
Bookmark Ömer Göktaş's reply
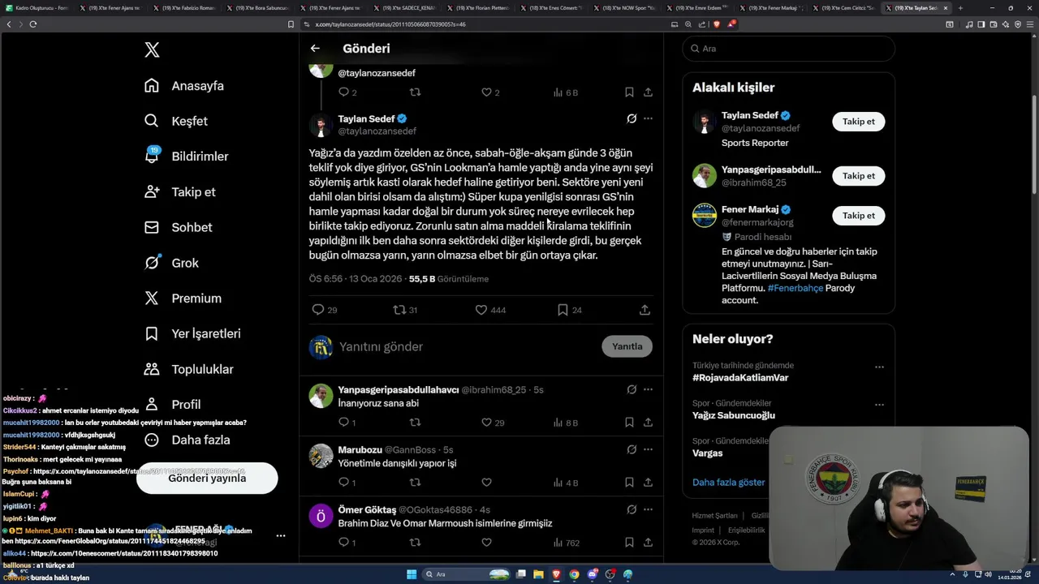pyautogui.click(x=629, y=543)
